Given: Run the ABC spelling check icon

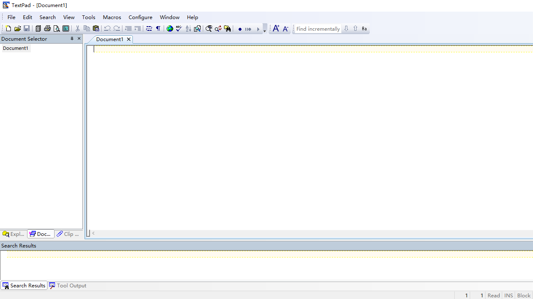Looking at the screenshot, I should pyautogui.click(x=179, y=29).
